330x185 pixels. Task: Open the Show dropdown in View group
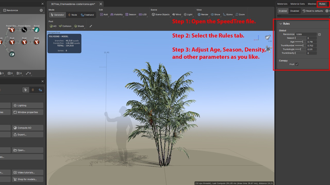coord(216,14)
